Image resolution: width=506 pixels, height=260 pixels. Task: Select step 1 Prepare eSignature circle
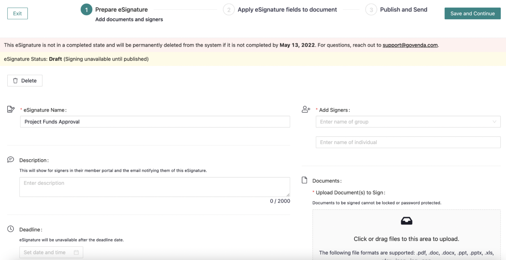[86, 10]
